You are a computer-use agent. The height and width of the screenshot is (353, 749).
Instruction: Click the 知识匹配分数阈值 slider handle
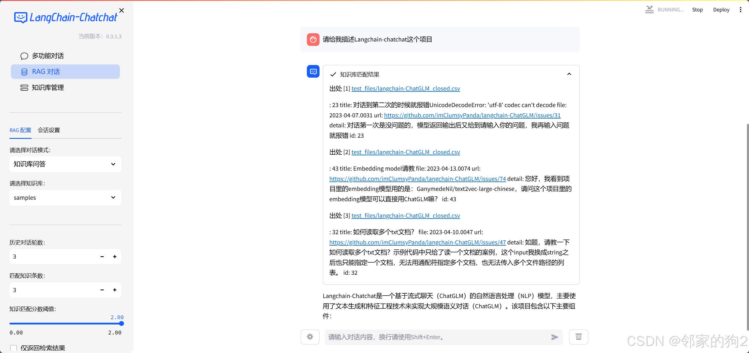tap(121, 324)
